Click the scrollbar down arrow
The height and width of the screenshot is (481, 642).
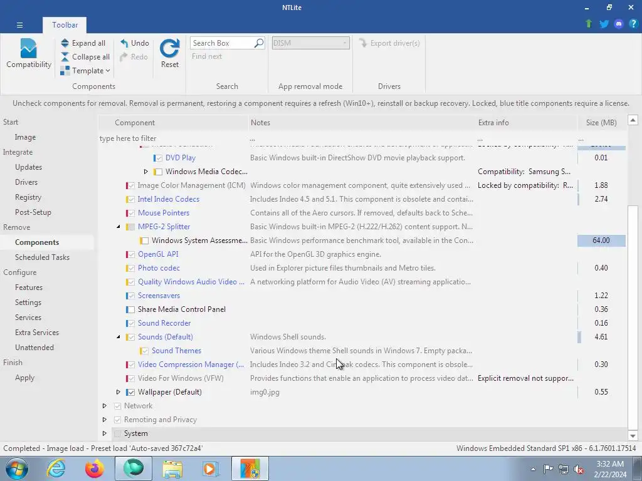click(633, 436)
